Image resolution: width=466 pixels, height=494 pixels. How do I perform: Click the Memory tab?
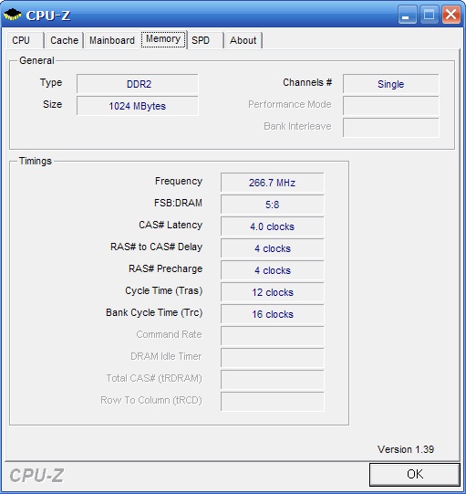(x=163, y=39)
